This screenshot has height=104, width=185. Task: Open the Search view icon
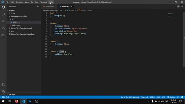(3, 14)
